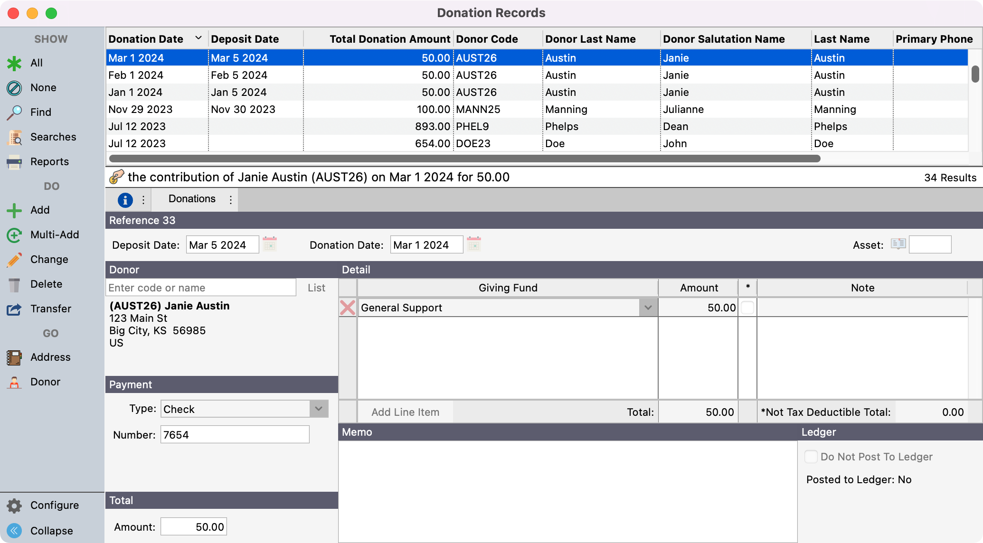Click the horizontal scrollbar under records table
Screen dimensions: 983x543
tap(464, 159)
